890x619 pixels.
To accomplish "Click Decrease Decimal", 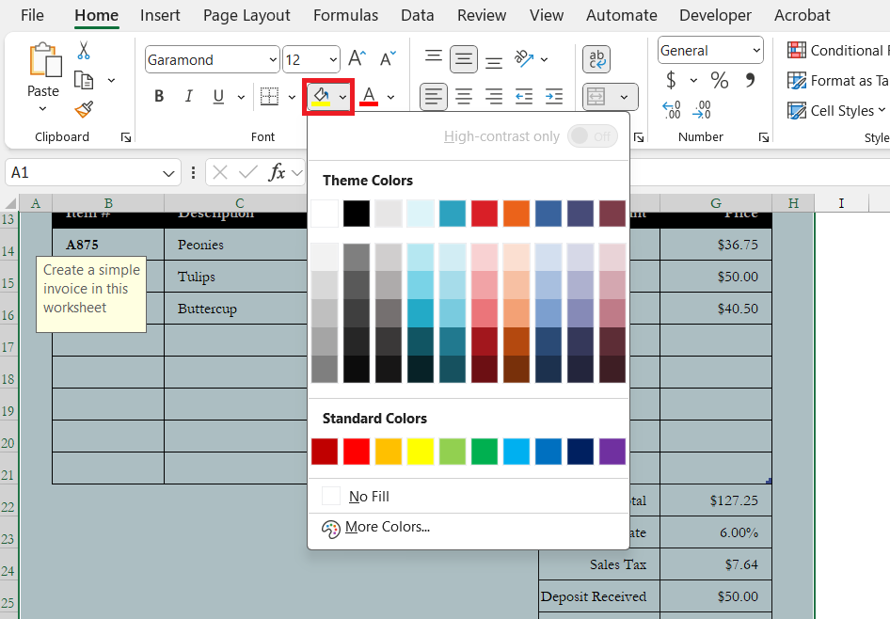I will [x=702, y=109].
